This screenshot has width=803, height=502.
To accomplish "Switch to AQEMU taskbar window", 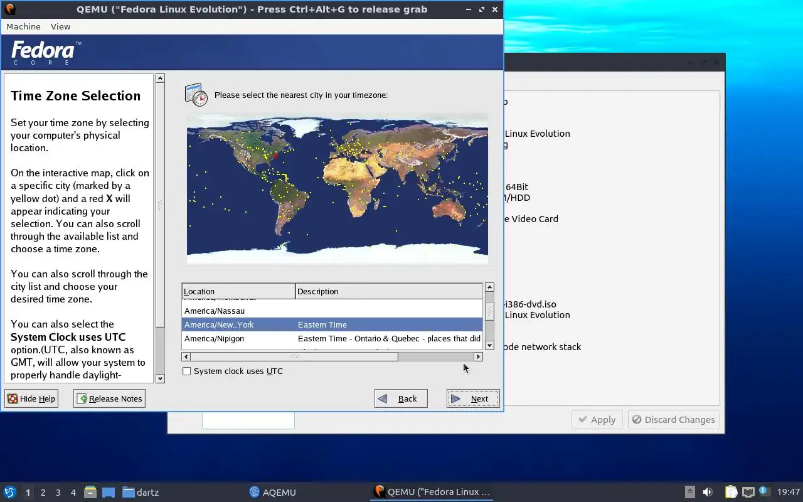I will coord(273,492).
